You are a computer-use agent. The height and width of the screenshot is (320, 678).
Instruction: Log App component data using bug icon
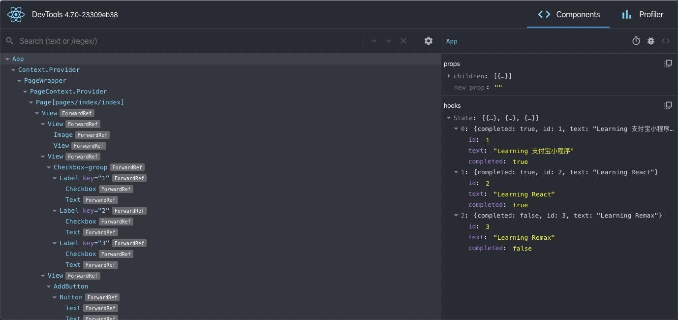pyautogui.click(x=650, y=41)
